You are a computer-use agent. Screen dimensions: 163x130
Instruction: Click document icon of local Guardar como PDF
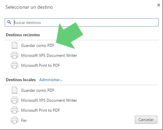[15, 90]
